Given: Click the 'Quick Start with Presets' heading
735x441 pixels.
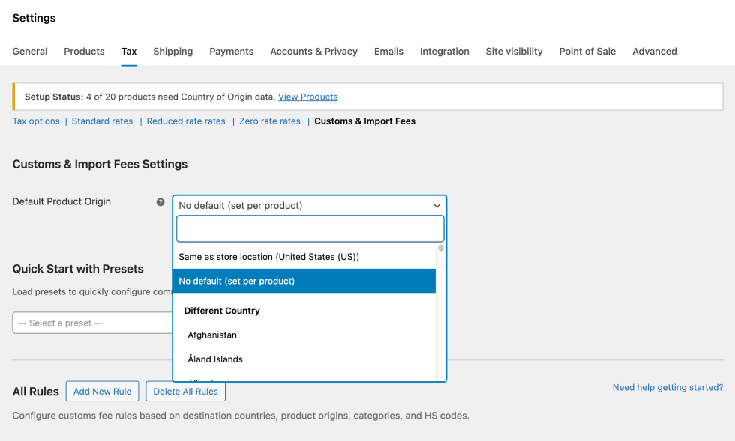Looking at the screenshot, I should click(78, 270).
